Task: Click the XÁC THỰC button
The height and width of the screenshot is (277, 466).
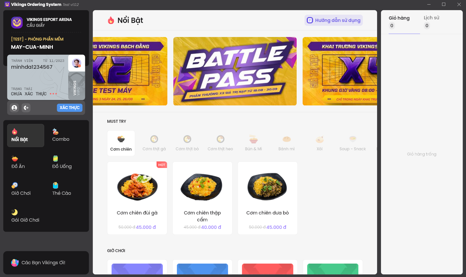Action: tap(70, 108)
